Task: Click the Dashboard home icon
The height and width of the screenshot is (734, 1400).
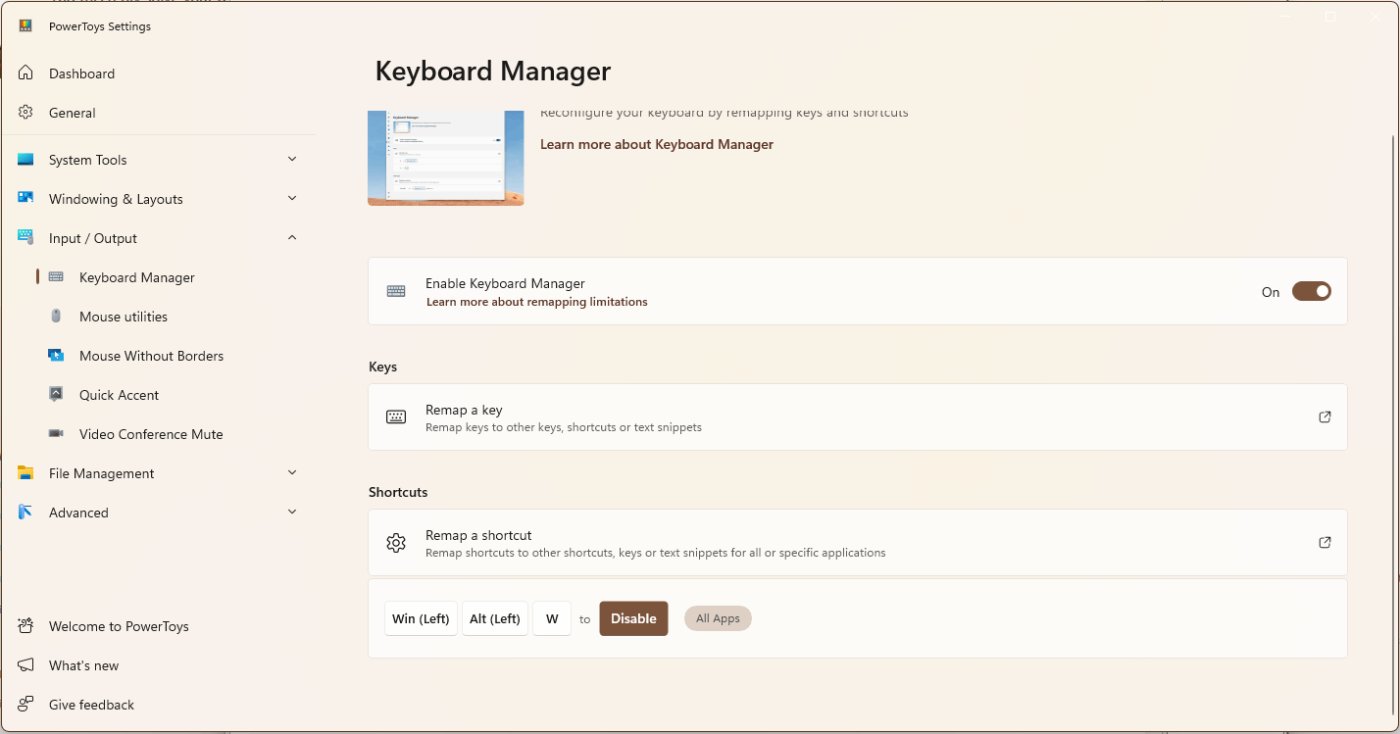Action: click(26, 73)
